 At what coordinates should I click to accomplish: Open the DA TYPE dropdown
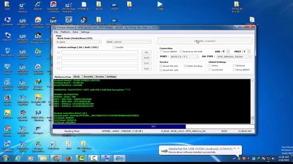(234, 56)
